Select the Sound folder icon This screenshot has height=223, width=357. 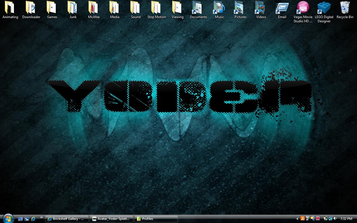(x=136, y=10)
